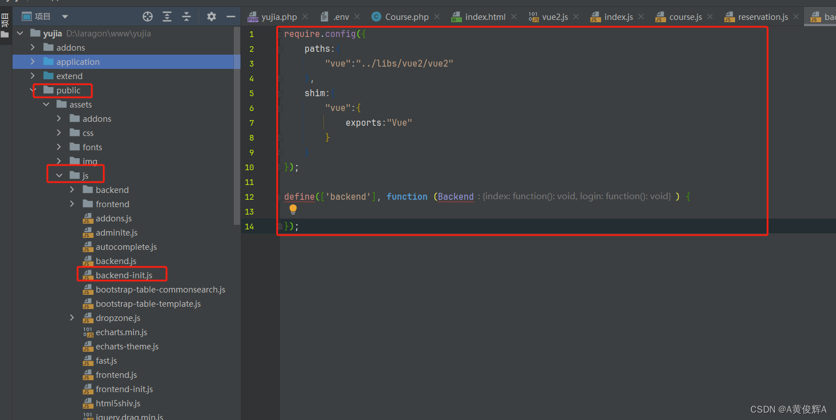Click the Collapse All icon in project toolbar

(x=186, y=17)
